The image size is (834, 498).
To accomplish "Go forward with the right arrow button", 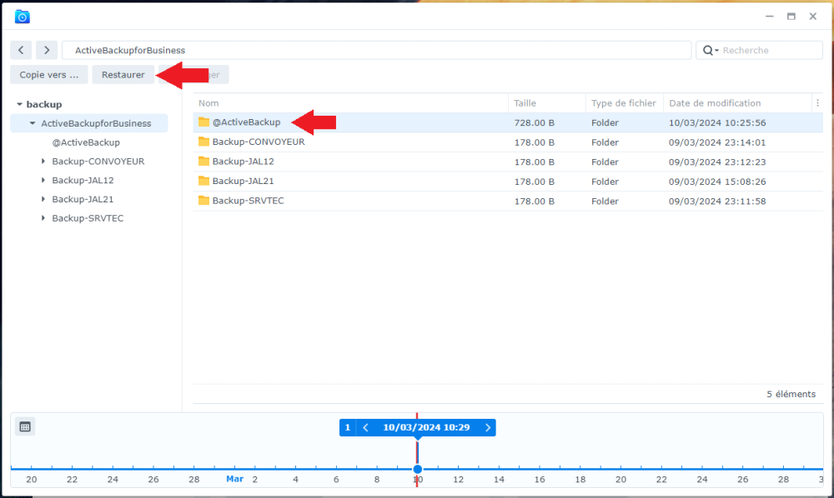I will pos(47,50).
